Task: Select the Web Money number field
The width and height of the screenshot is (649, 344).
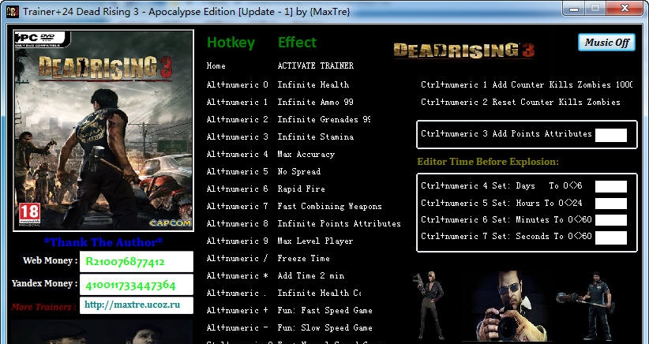Action: point(136,262)
